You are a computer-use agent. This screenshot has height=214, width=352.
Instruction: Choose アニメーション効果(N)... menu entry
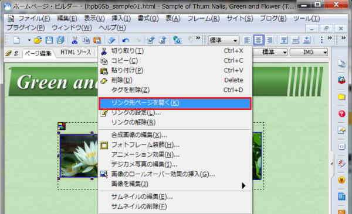(175, 155)
